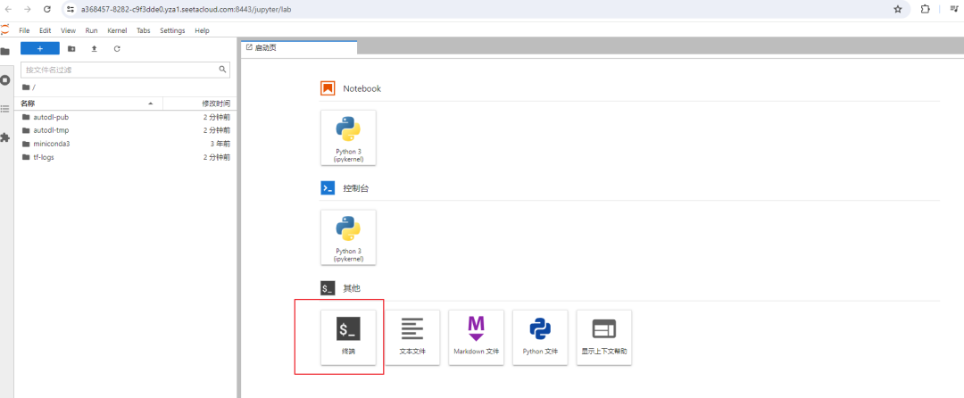Open the table of contents sidebar tab

(5, 109)
